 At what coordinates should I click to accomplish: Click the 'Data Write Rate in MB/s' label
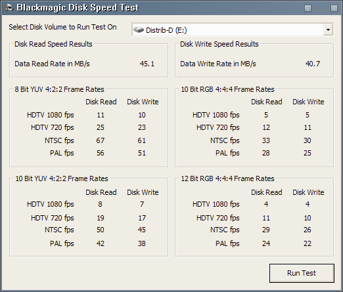click(218, 64)
